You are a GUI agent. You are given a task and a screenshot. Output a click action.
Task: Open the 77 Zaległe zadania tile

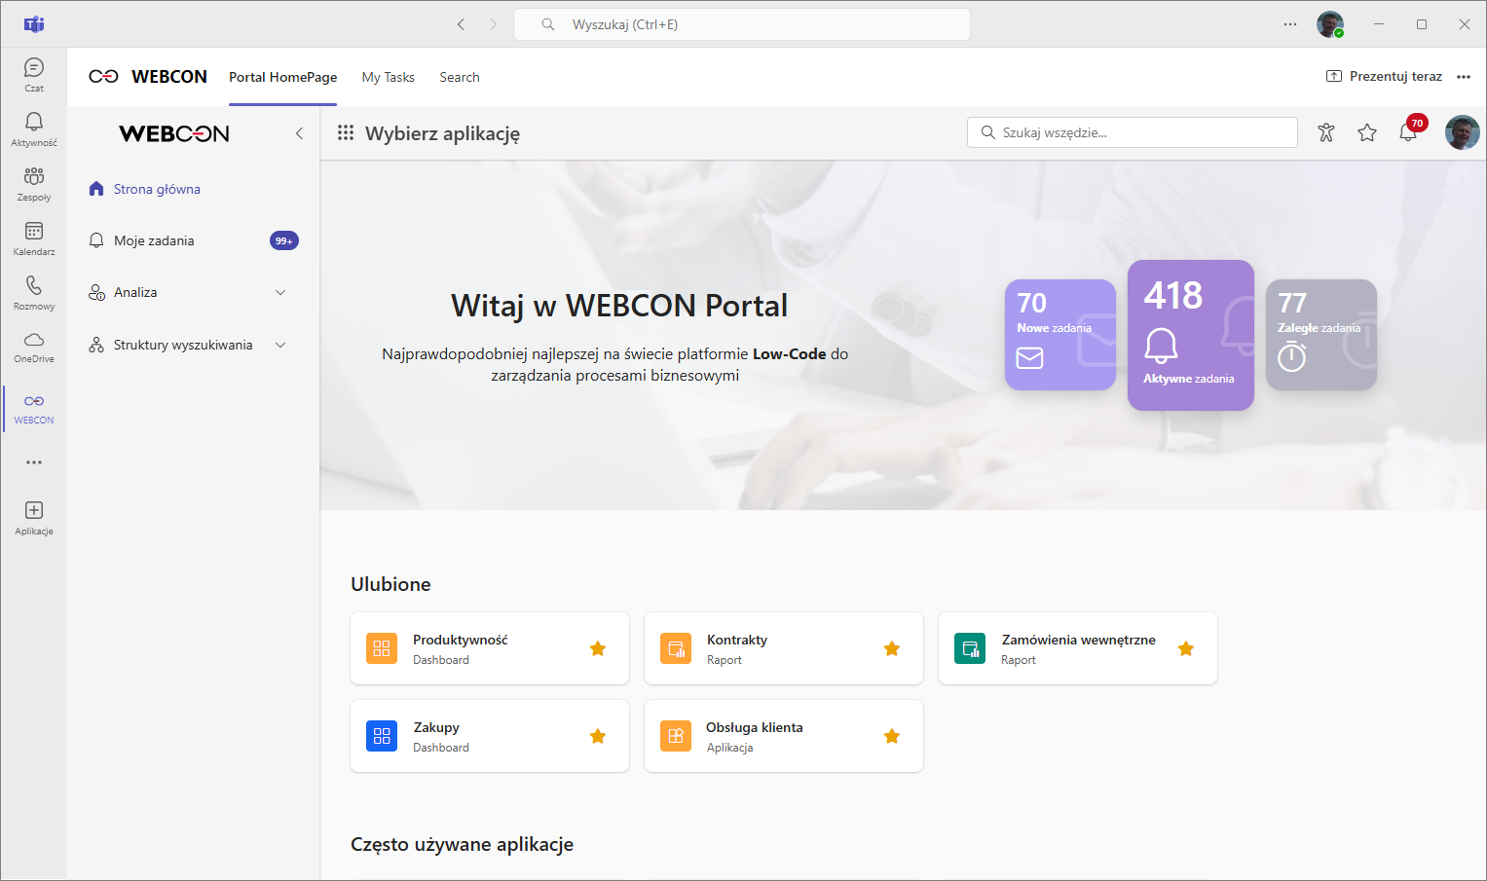(1321, 335)
